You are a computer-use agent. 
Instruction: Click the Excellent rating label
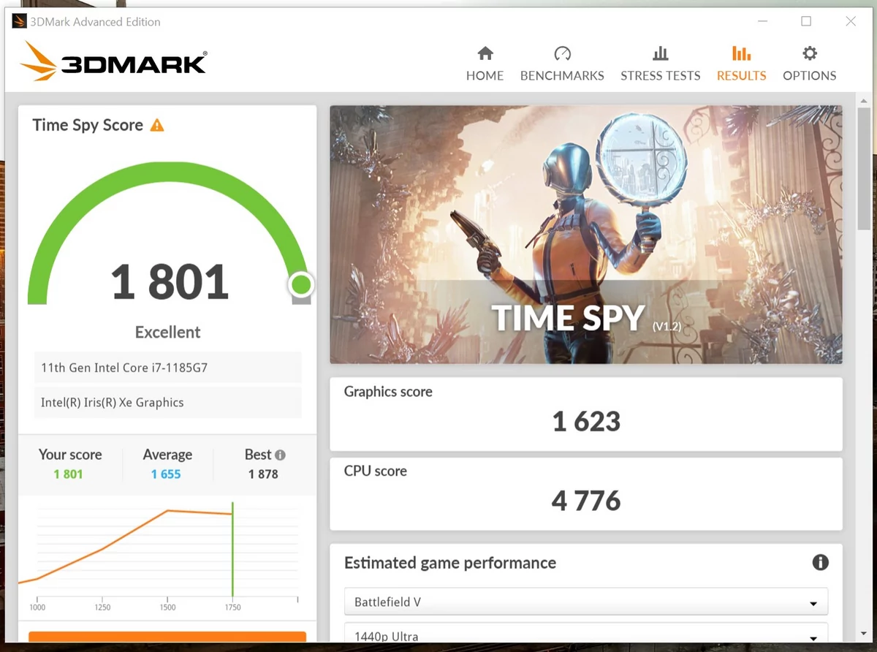pyautogui.click(x=167, y=332)
